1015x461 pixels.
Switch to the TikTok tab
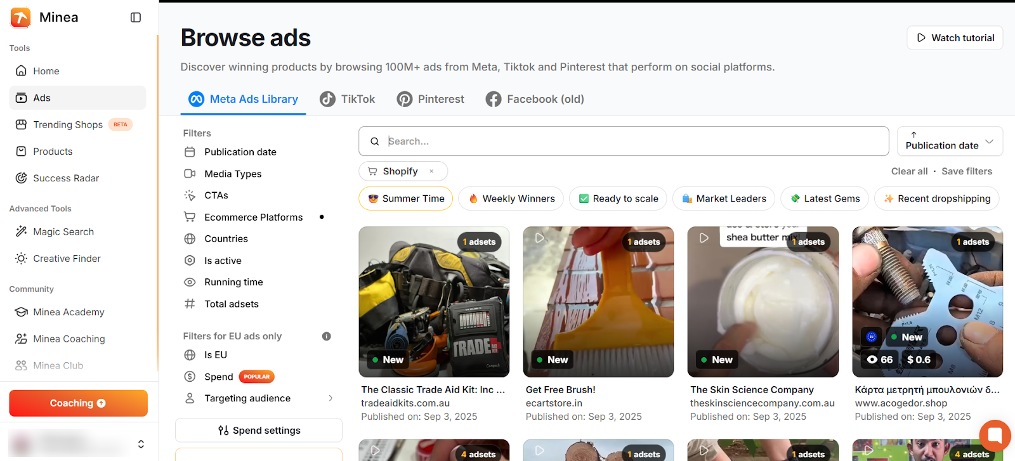[x=348, y=100]
